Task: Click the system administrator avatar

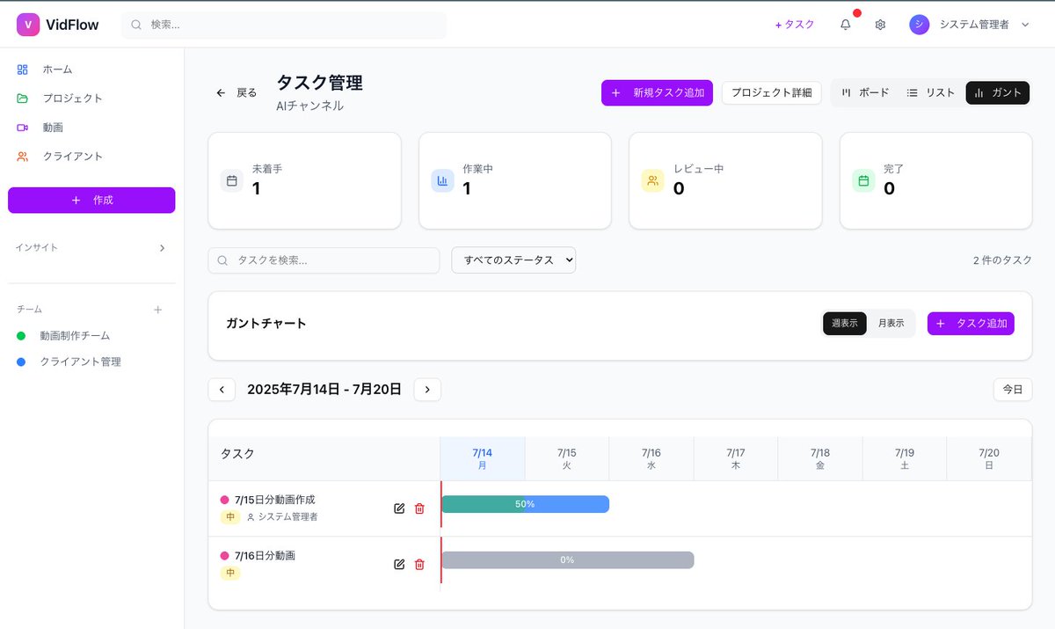Action: click(920, 25)
